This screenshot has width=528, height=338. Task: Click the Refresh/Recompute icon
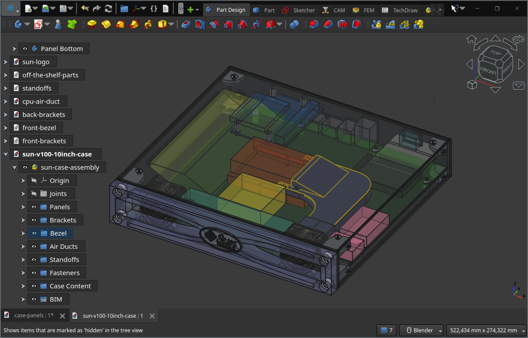108,9
